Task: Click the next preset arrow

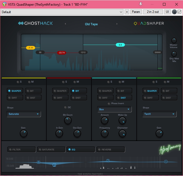Action: click(x=117, y=24)
